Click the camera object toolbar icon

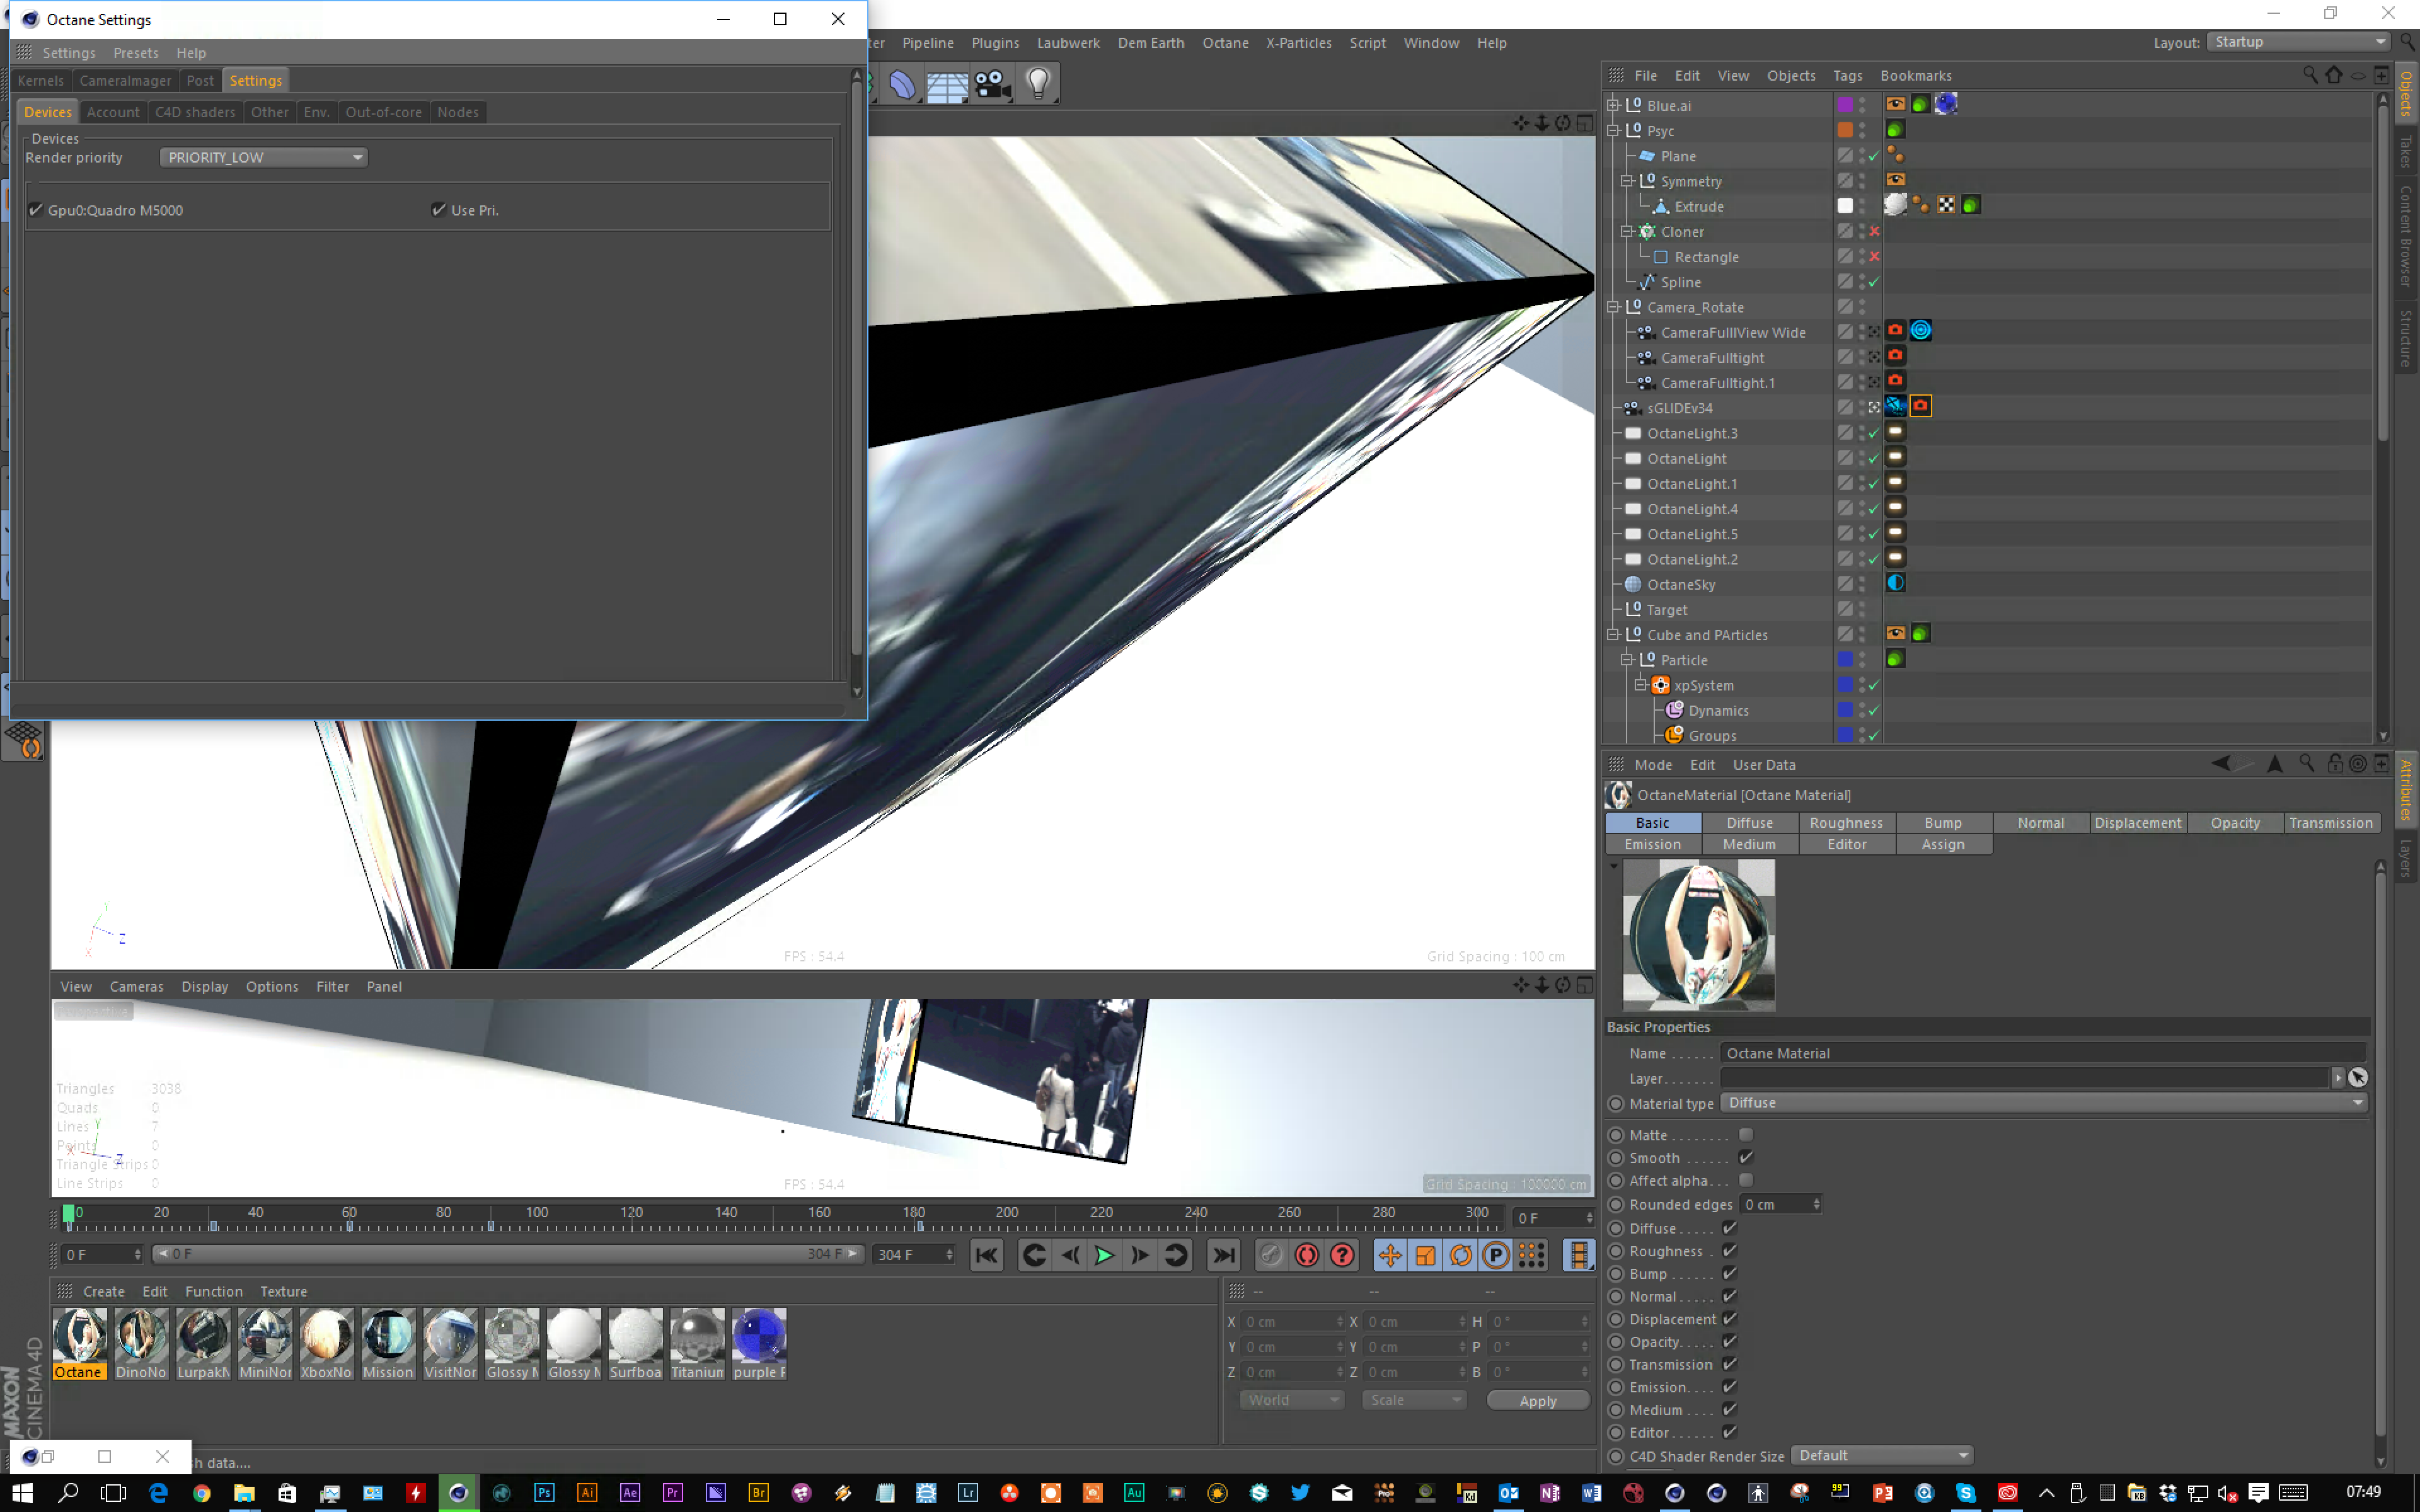point(992,84)
